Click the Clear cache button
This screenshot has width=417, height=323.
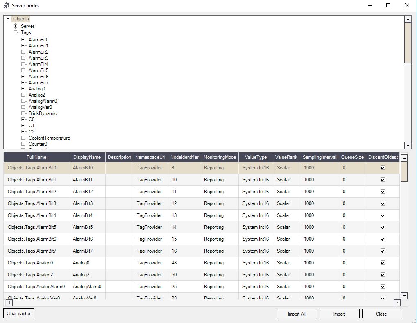[x=18, y=313]
